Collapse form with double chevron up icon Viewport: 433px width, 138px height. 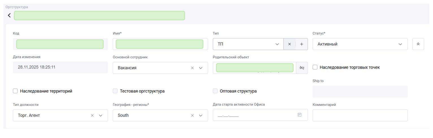pyautogui.click(x=418, y=44)
